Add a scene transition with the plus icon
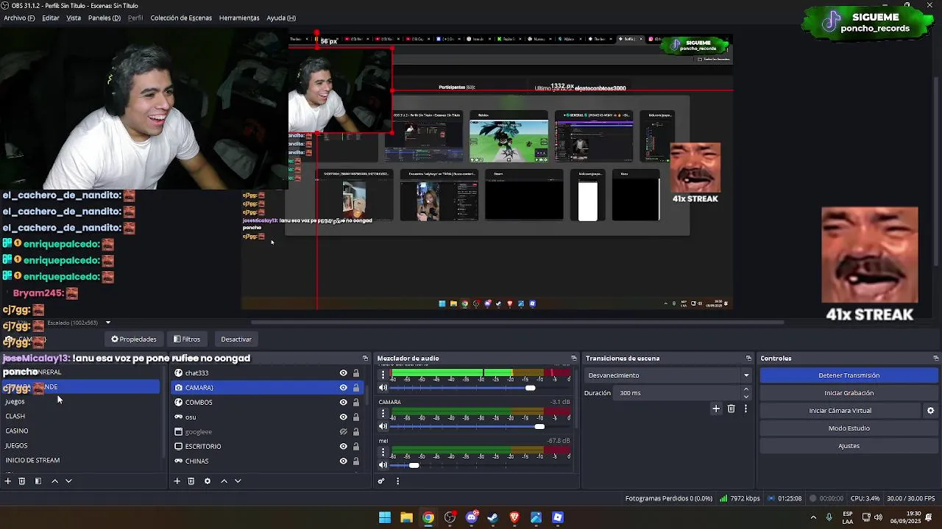Viewport: 942px width, 529px height. (x=716, y=409)
